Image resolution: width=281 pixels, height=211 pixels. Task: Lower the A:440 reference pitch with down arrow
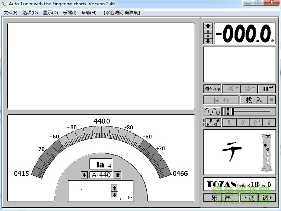coord(84,175)
